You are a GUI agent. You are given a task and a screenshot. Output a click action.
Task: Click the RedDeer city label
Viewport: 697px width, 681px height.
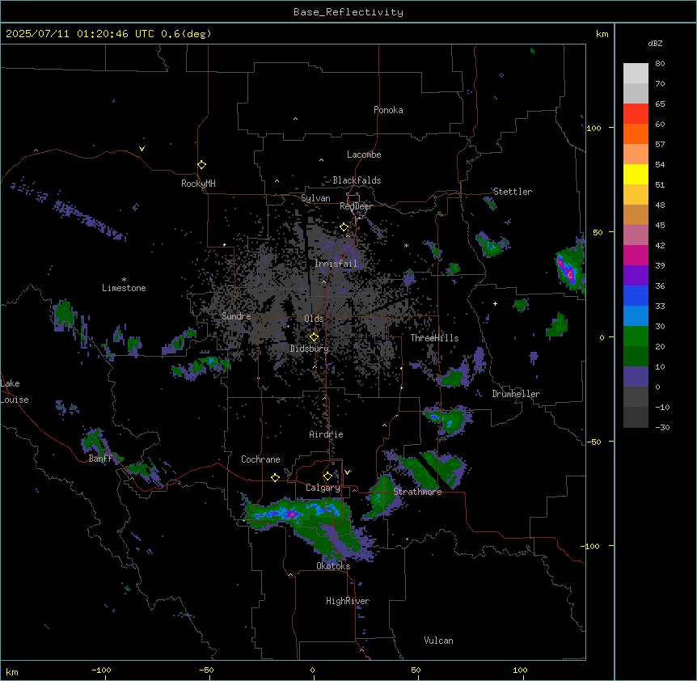(x=356, y=206)
